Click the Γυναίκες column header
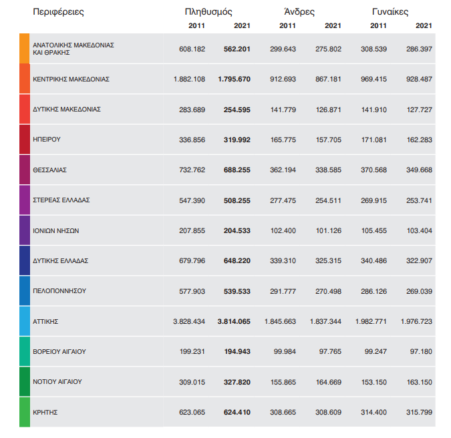The height and width of the screenshot is (438, 451). [x=389, y=12]
